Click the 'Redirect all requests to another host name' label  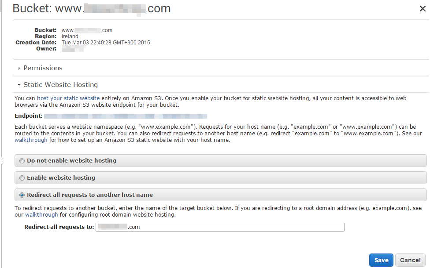point(90,195)
